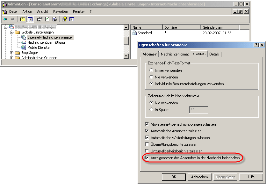Select the 'Immer verwenden' radio option
Image resolution: width=266 pixels, height=184 pixels.
pyautogui.click(x=151, y=70)
